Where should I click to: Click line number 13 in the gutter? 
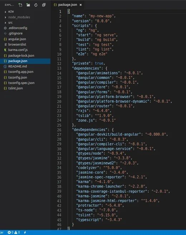pyautogui.click(x=59, y=68)
